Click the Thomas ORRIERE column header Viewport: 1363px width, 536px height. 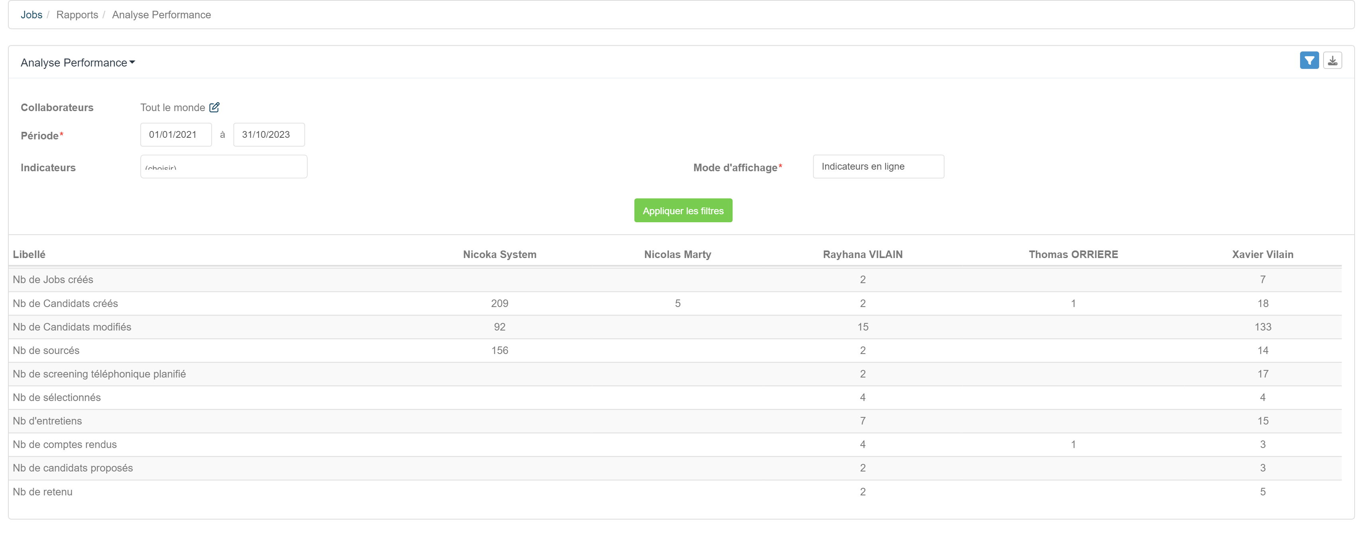click(x=1073, y=254)
